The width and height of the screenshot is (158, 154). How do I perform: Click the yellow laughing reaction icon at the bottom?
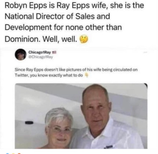click(x=13, y=153)
